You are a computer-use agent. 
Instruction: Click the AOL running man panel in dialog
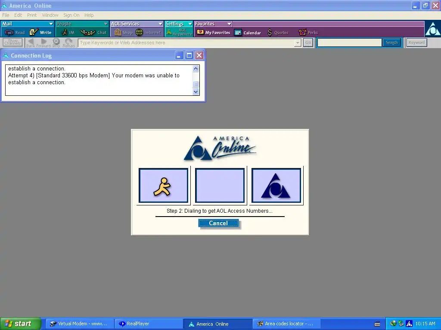coord(163,185)
